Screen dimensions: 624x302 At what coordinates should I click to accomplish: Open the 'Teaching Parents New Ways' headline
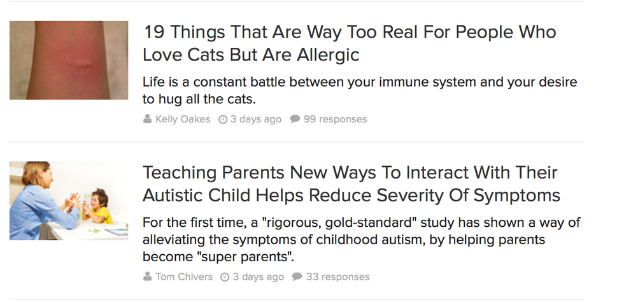(351, 183)
